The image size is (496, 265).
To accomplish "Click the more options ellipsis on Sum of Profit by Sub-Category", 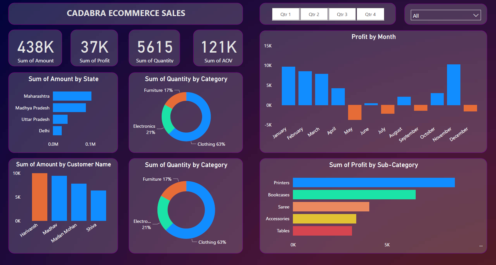I will (x=481, y=245).
